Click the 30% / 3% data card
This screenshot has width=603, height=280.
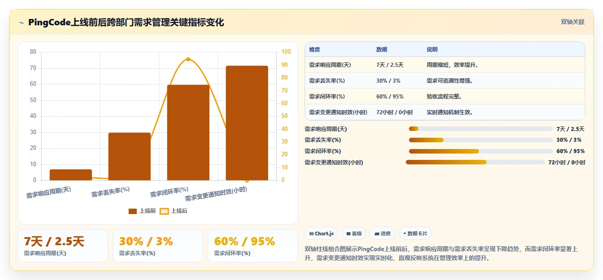(158, 246)
